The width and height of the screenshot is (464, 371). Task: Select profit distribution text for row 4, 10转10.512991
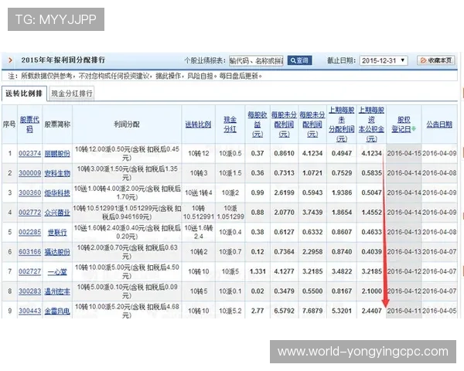127,213
